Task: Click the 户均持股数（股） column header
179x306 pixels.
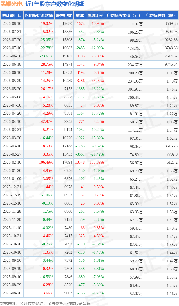Action: pyautogui.click(x=161, y=15)
